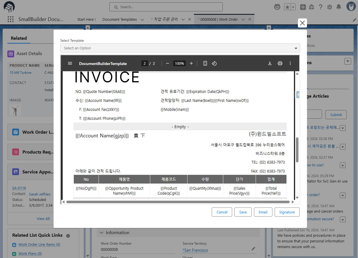Click the fit to page icon
The height and width of the screenshot is (258, 358).
205,63
